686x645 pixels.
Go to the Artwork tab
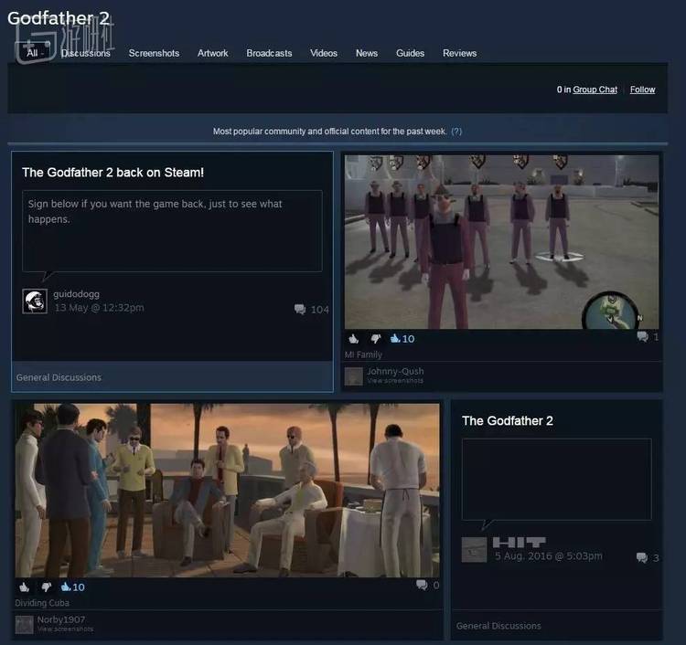[x=213, y=53]
